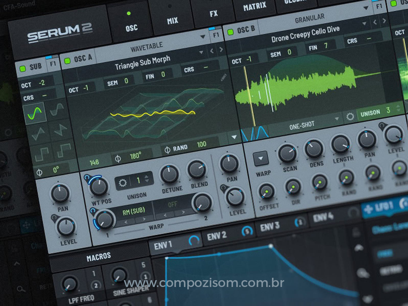Click the modulation icon beside OSC A LEVEL
This screenshot has width=408, height=306.
pyautogui.click(x=224, y=187)
